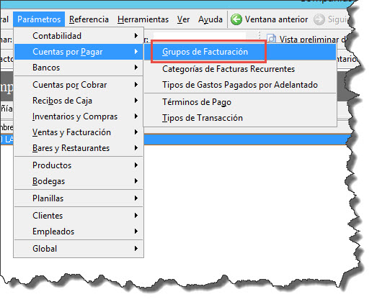Choose Tipos de Gastos Pagados por Adelantado
Image resolution: width=377 pixels, height=307 pixels.
240,85
